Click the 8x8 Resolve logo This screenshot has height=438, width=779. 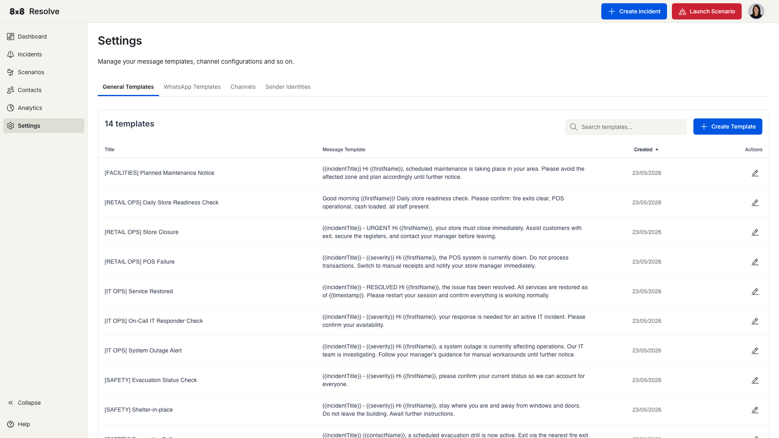pyautogui.click(x=34, y=11)
